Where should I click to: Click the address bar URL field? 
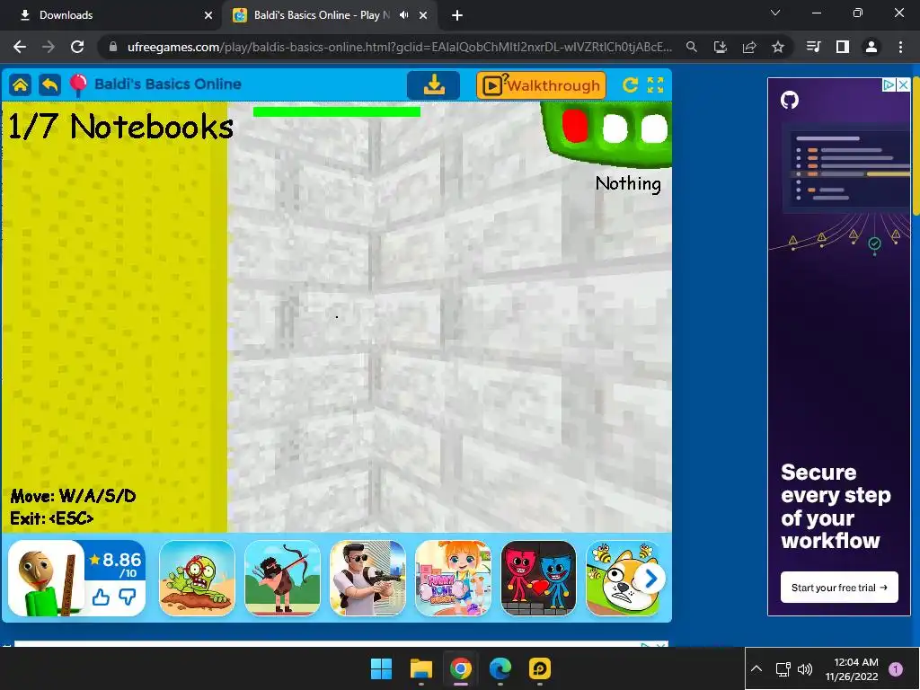pyautogui.click(x=400, y=47)
